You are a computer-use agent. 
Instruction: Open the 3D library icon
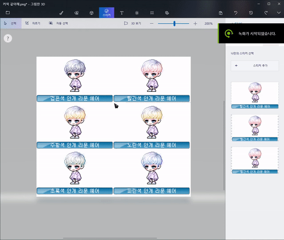pos(168,12)
